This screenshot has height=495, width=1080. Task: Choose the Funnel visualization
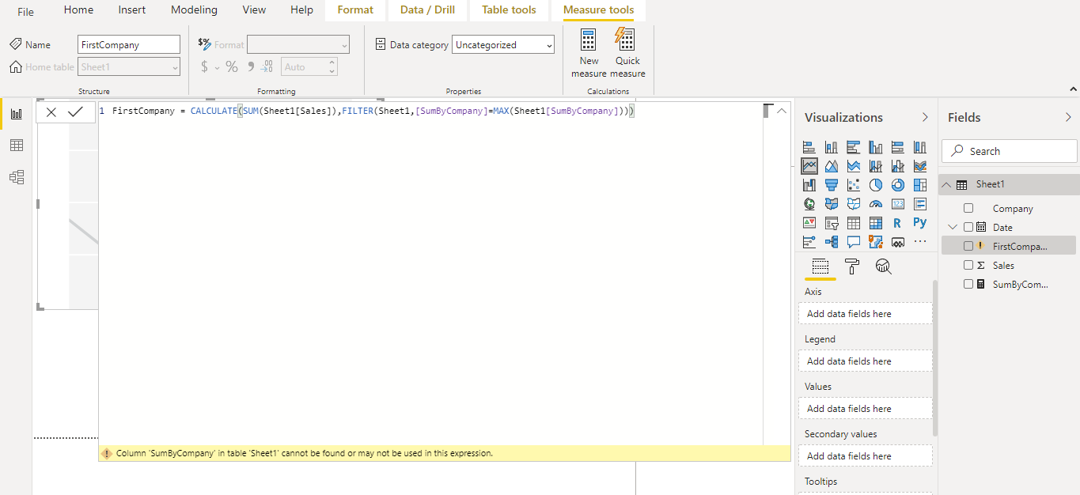pos(832,185)
